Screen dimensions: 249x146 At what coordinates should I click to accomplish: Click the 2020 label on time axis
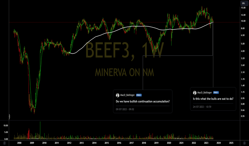[x=169, y=143]
